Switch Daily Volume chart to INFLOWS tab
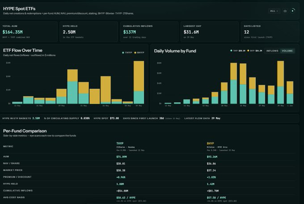This screenshot has height=204, width=304. pos(272,51)
